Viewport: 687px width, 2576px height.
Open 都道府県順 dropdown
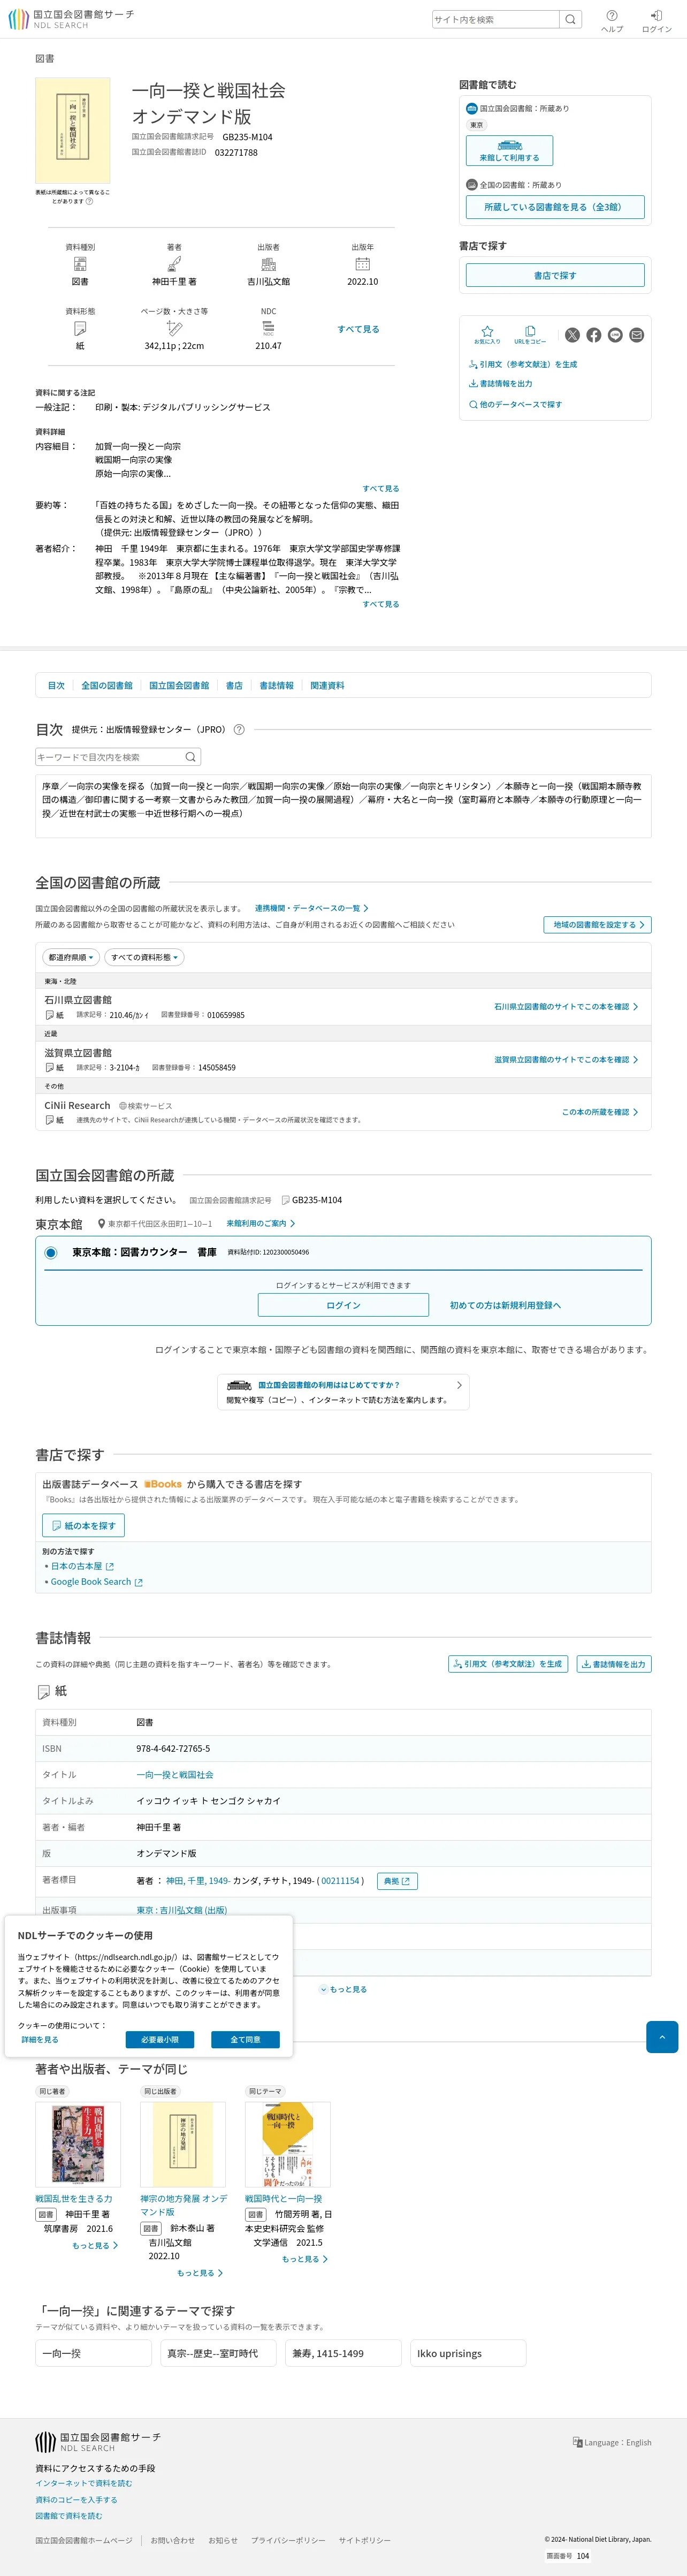coord(71,957)
